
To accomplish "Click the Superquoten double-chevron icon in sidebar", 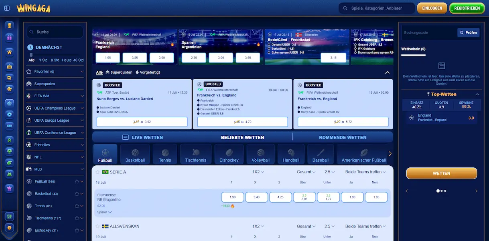I will [x=29, y=84].
